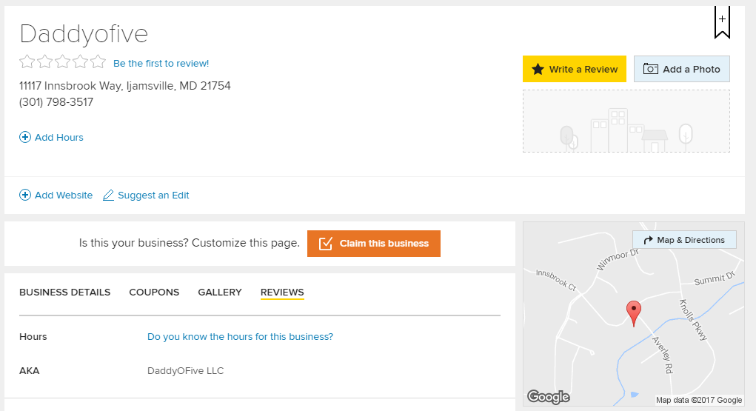Click Map data ©2017 Google attribution

(x=699, y=400)
